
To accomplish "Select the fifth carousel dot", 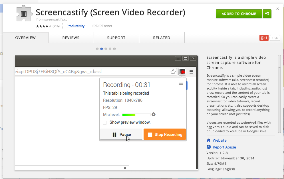I will (114, 49).
